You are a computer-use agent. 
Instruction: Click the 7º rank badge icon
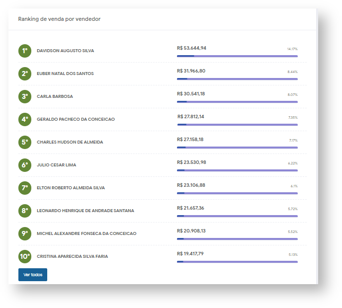pos(25,188)
